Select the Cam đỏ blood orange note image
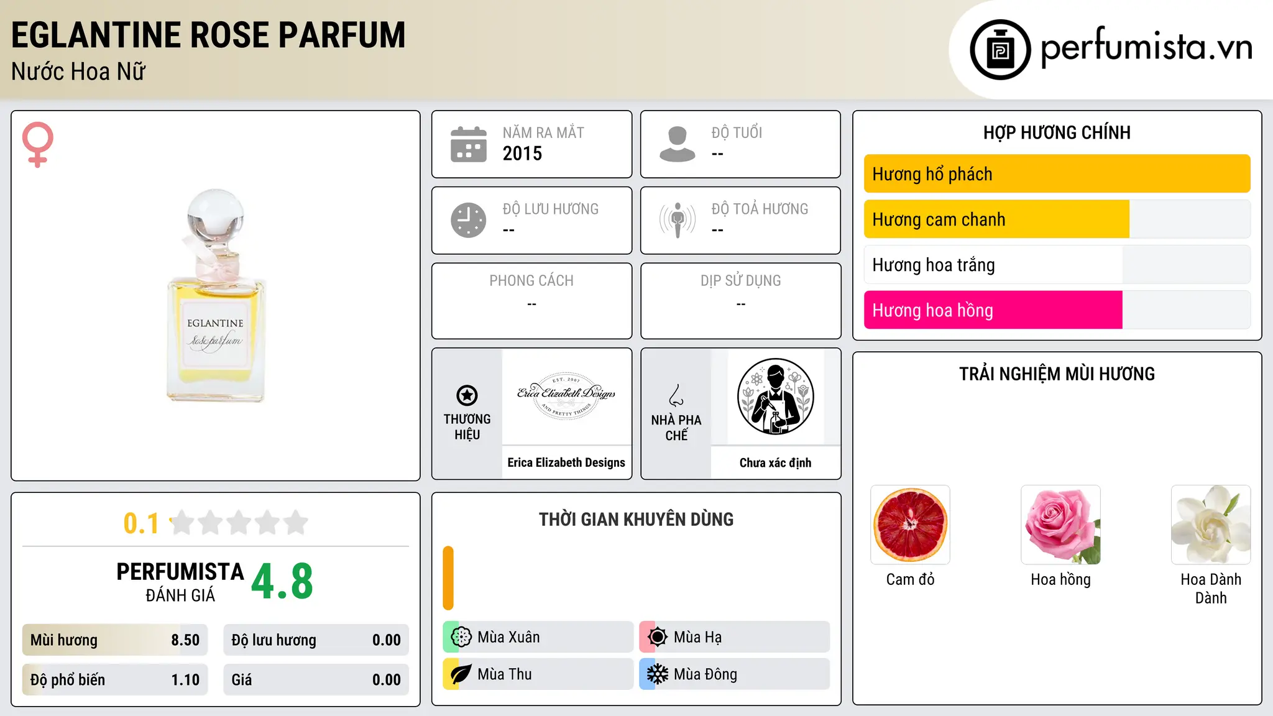Viewport: 1273px width, 716px height. (x=910, y=525)
